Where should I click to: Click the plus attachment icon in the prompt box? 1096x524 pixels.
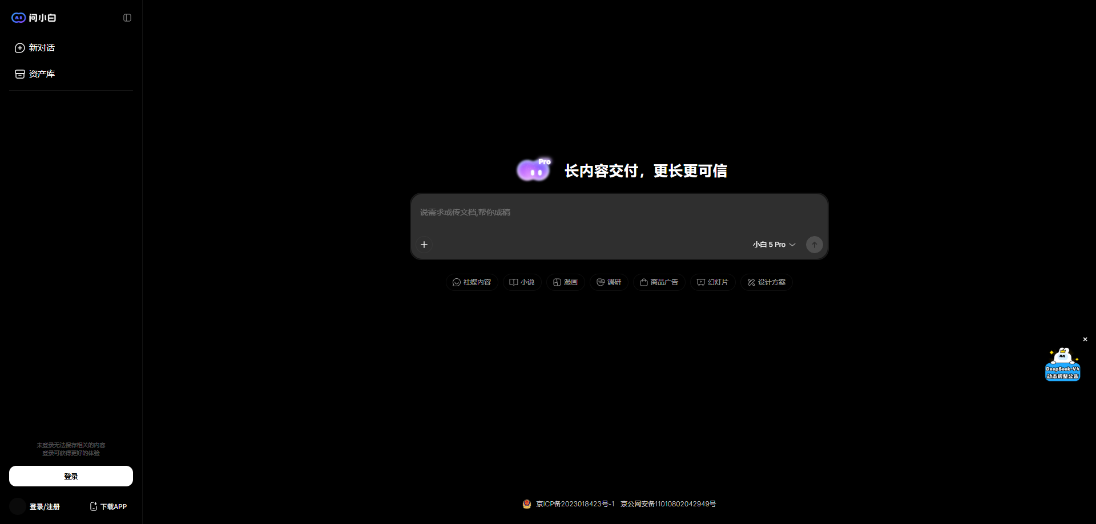[424, 245]
